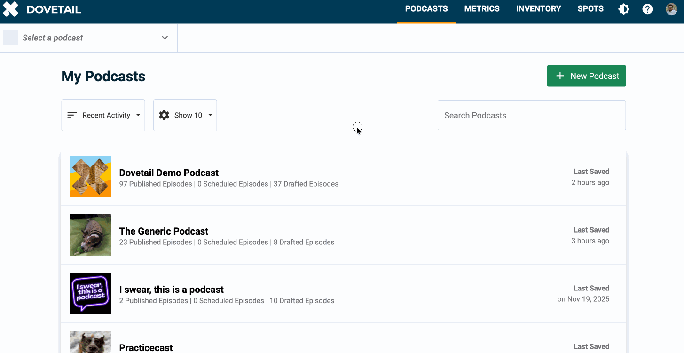This screenshot has width=684, height=353.
Task: Toggle the dark mode theme icon
Action: tap(624, 9)
